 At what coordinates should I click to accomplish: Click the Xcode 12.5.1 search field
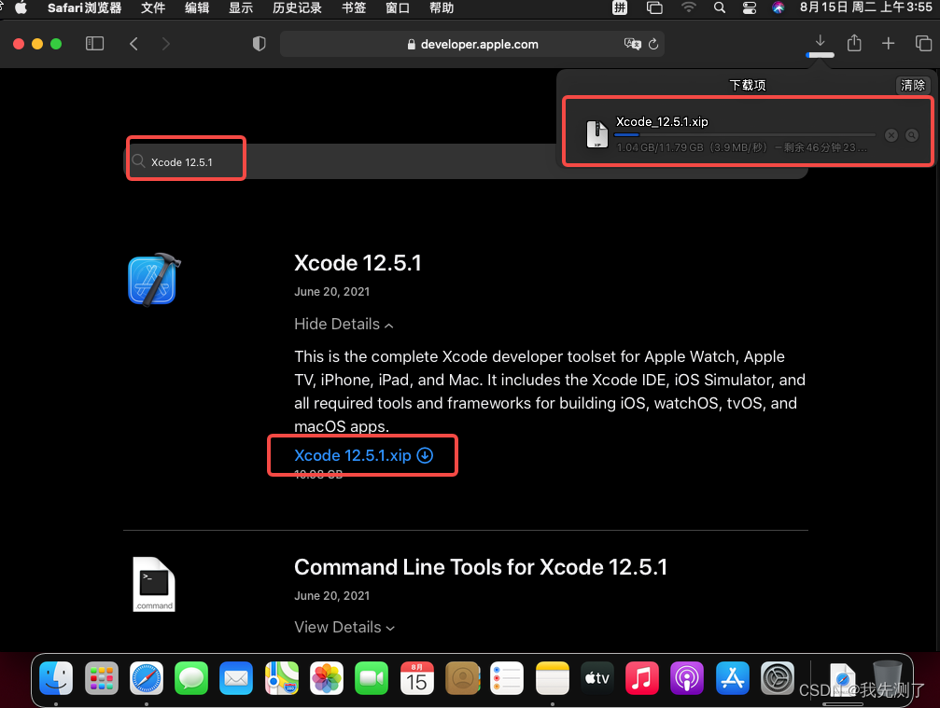click(x=465, y=161)
